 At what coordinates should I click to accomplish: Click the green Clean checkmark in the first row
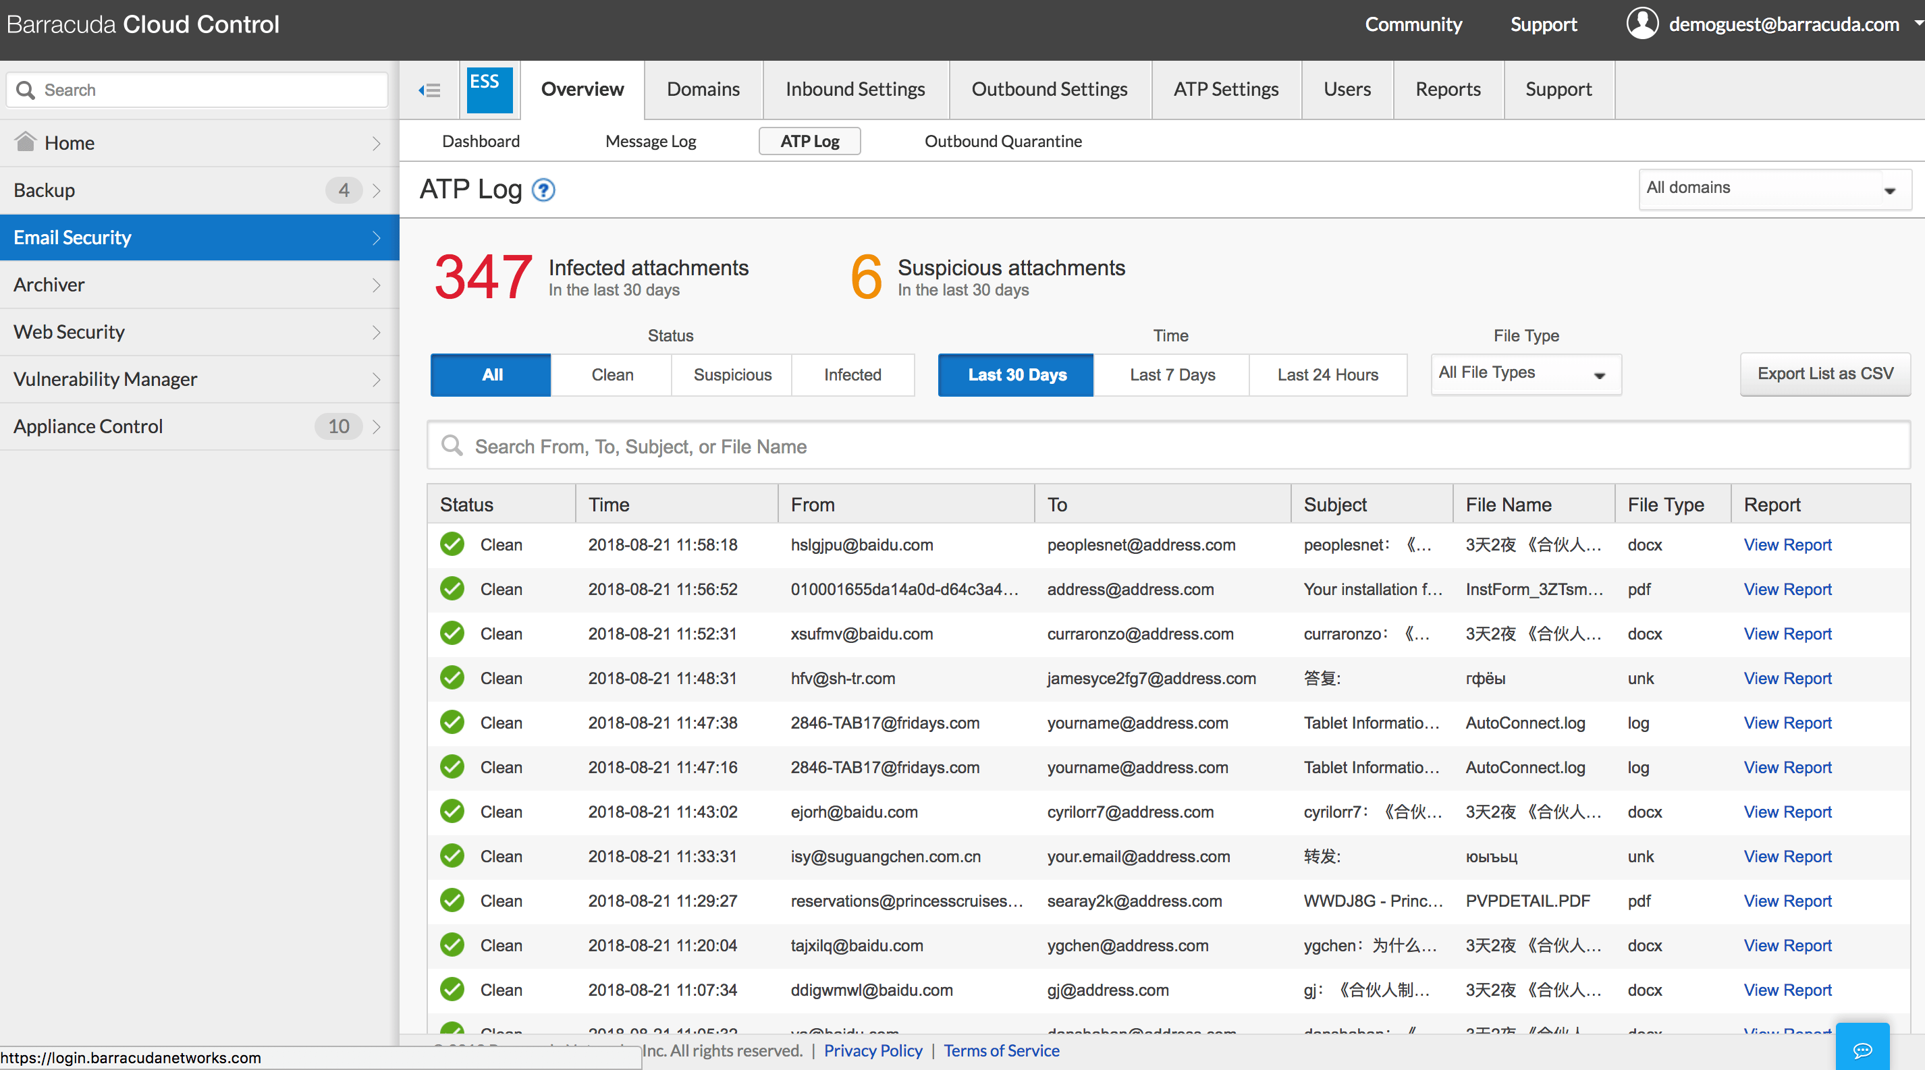tap(452, 544)
